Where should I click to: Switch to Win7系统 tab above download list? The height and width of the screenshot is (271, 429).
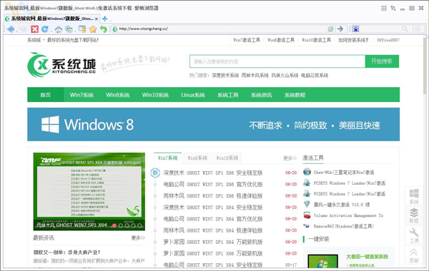(x=168, y=158)
